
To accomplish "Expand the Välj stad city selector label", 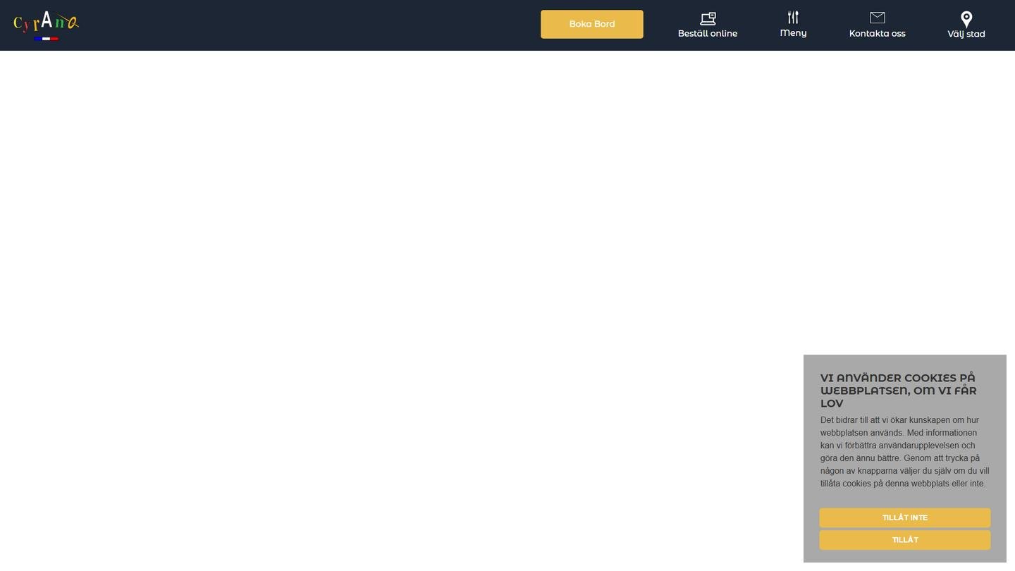I will pos(966,34).
